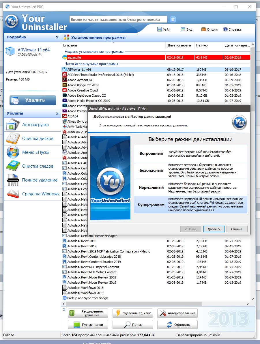Open the Справка menu
The height and width of the screenshot is (344, 260).
(x=232, y=29)
